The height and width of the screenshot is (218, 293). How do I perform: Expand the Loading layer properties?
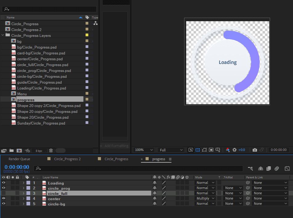tap(23, 183)
